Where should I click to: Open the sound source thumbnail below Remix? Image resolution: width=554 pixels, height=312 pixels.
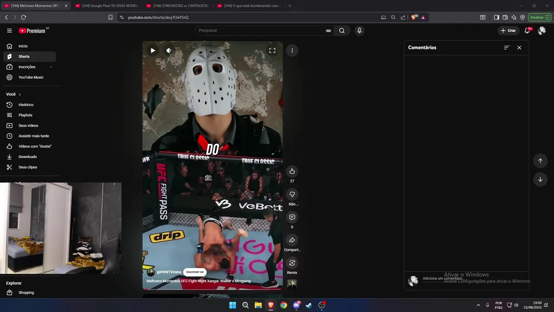point(292,284)
